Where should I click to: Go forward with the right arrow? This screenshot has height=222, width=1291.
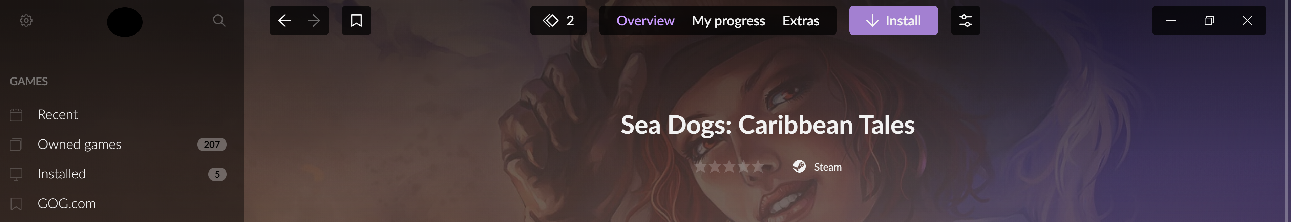[314, 21]
